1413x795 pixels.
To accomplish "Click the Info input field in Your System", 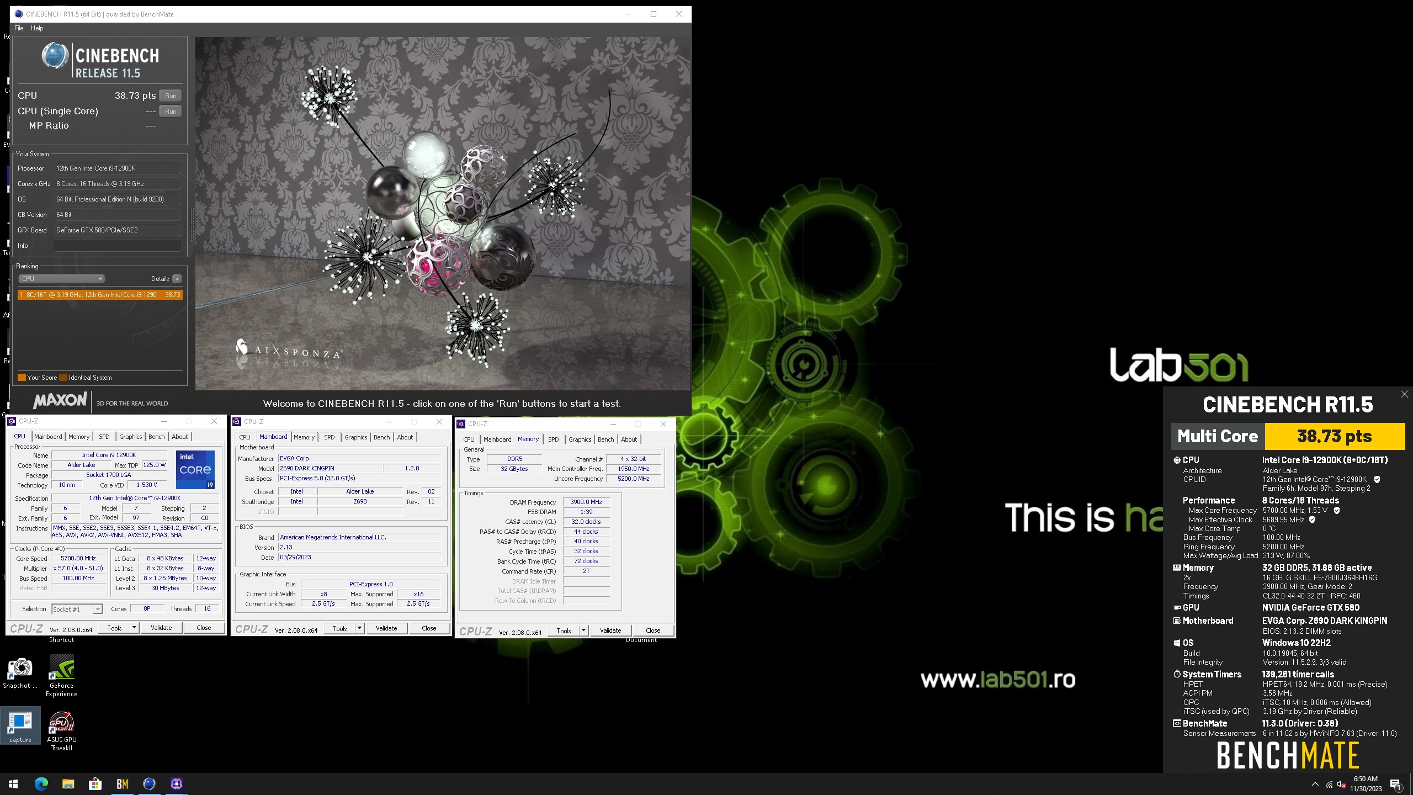I will [x=118, y=246].
